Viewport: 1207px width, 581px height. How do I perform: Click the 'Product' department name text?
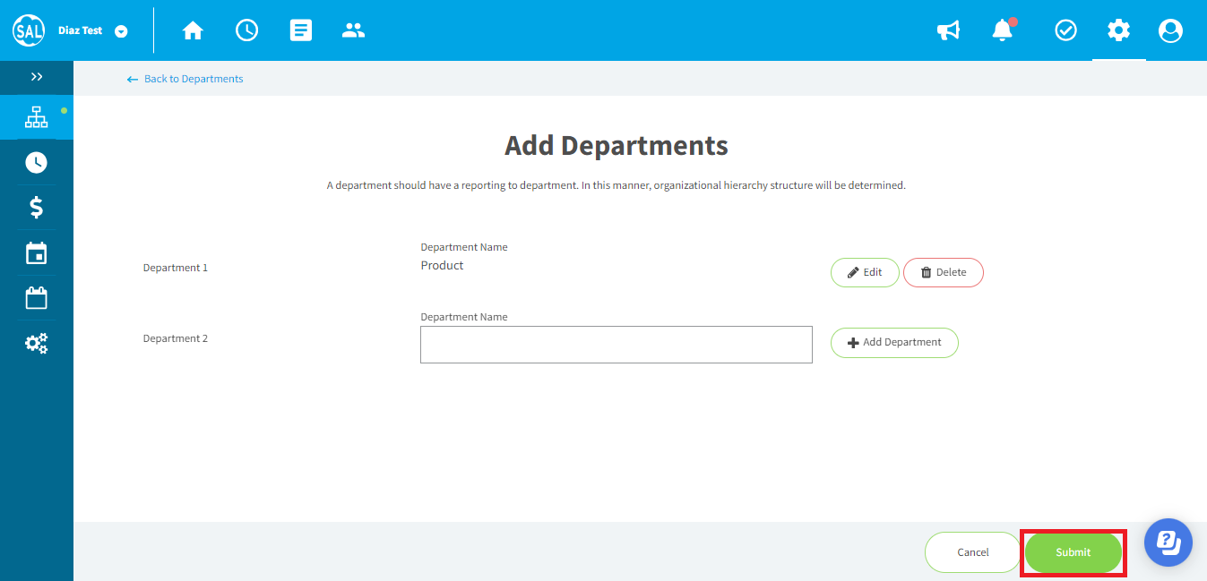pos(443,266)
